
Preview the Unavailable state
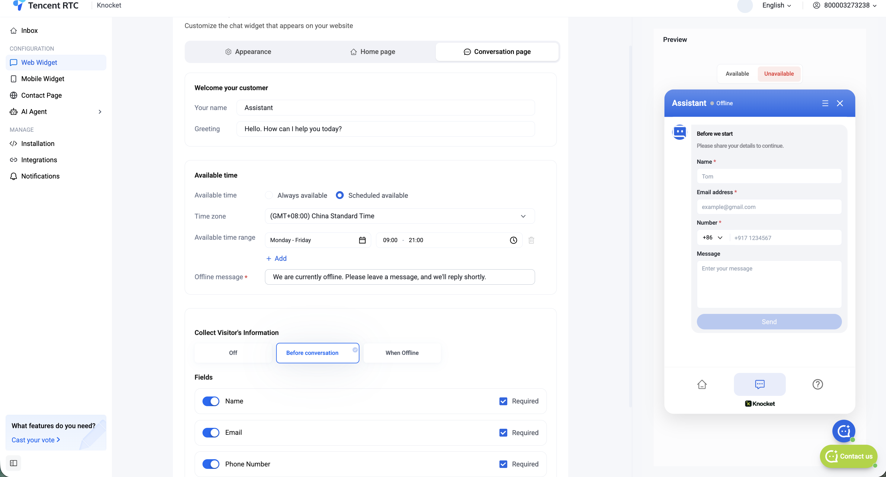tap(779, 74)
